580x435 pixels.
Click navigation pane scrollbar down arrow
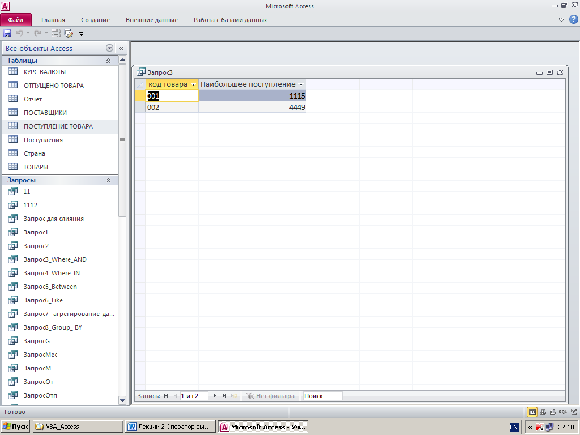pos(122,400)
